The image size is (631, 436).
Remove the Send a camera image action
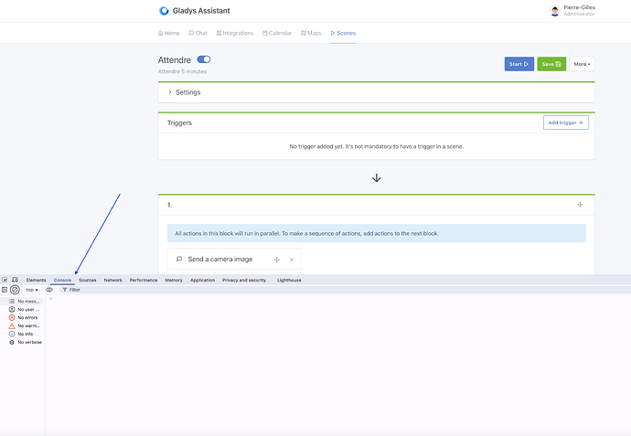point(292,260)
